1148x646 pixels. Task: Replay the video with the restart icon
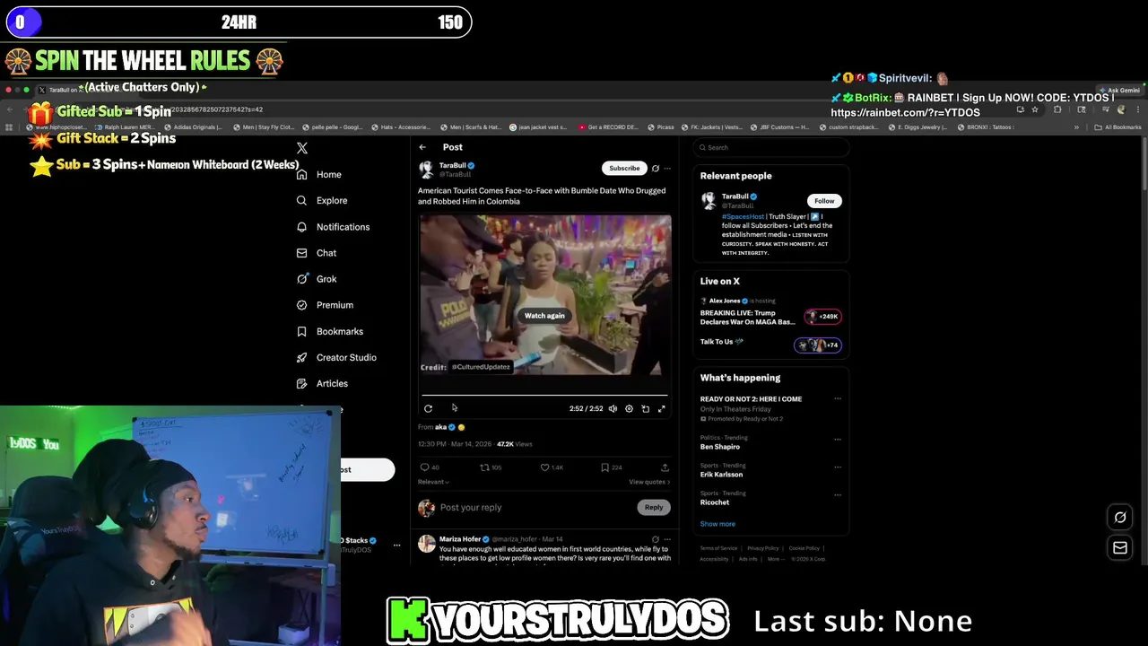[x=429, y=409]
